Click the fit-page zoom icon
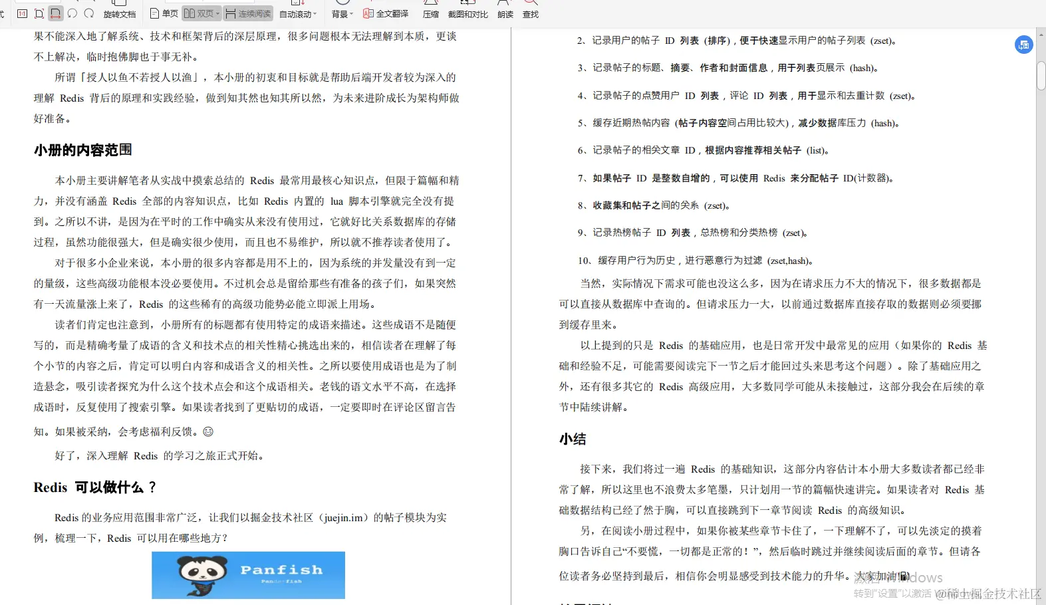Image resolution: width=1046 pixels, height=605 pixels. click(39, 13)
